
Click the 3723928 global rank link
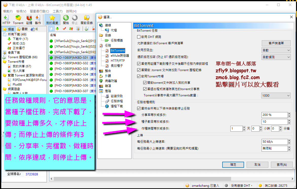click(32, 174)
